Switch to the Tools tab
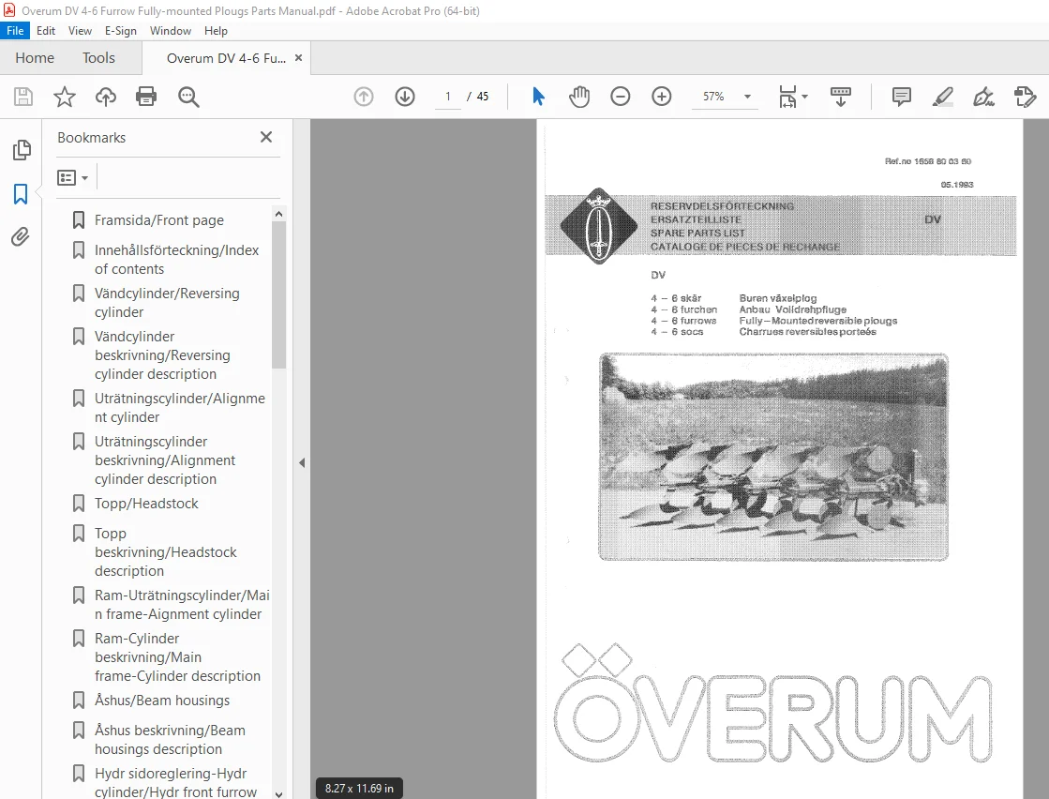The height and width of the screenshot is (799, 1049). 99,58
